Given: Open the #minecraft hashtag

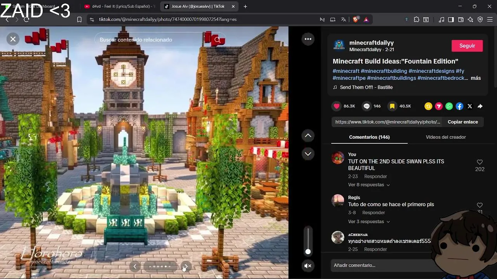Looking at the screenshot, I should coord(346,71).
